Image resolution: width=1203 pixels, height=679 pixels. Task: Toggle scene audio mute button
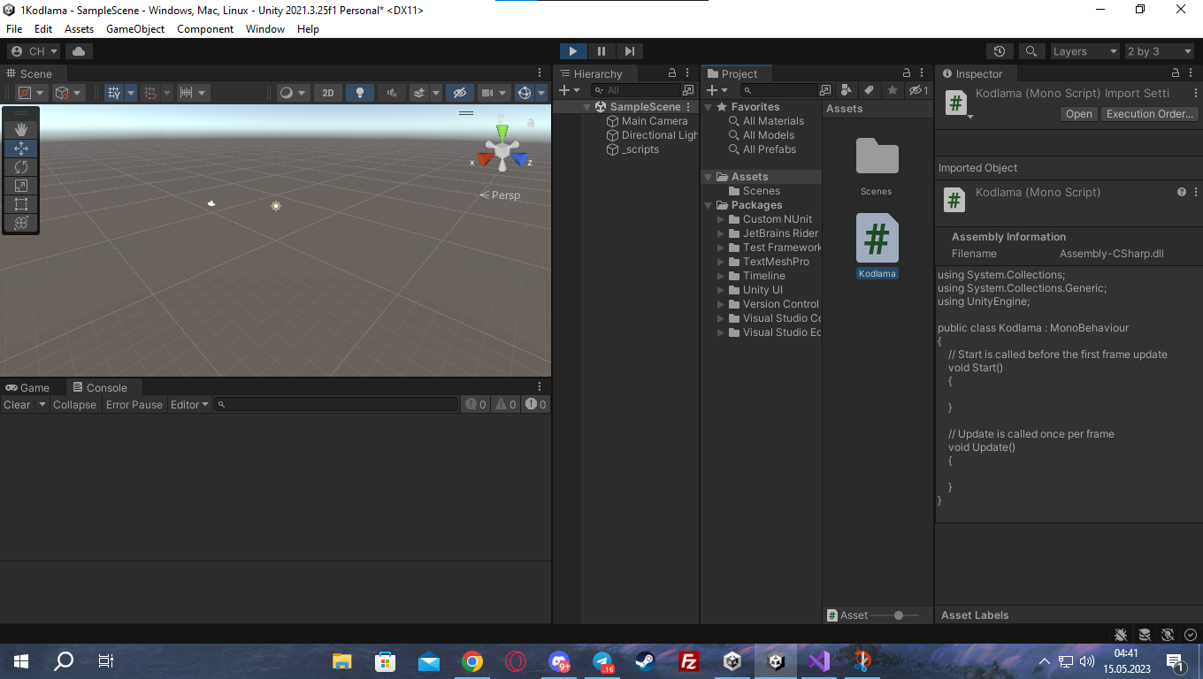[392, 92]
